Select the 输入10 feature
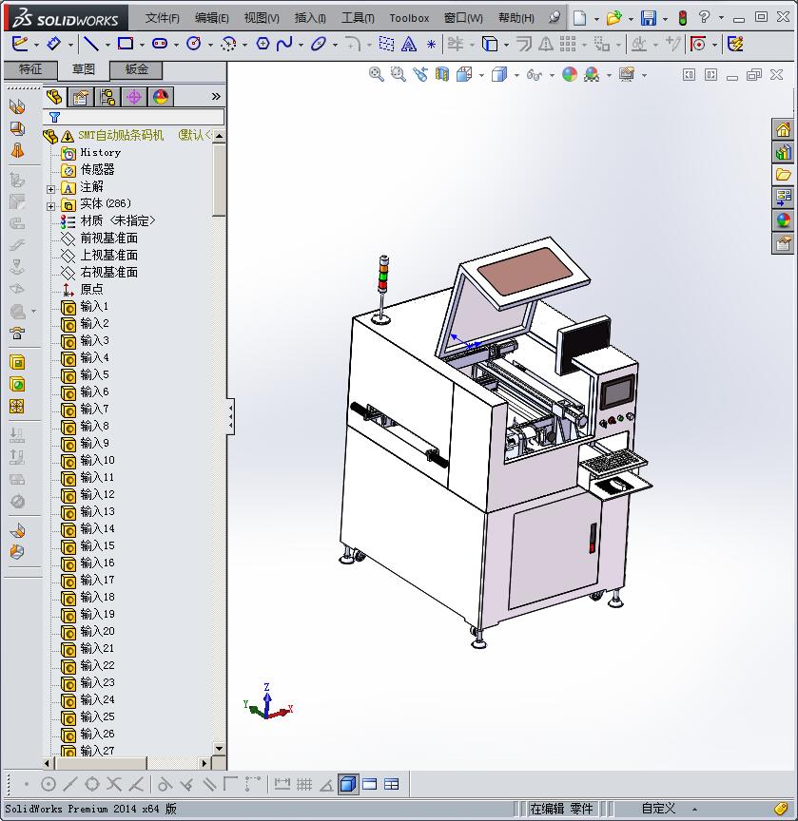798x821 pixels. (97, 460)
